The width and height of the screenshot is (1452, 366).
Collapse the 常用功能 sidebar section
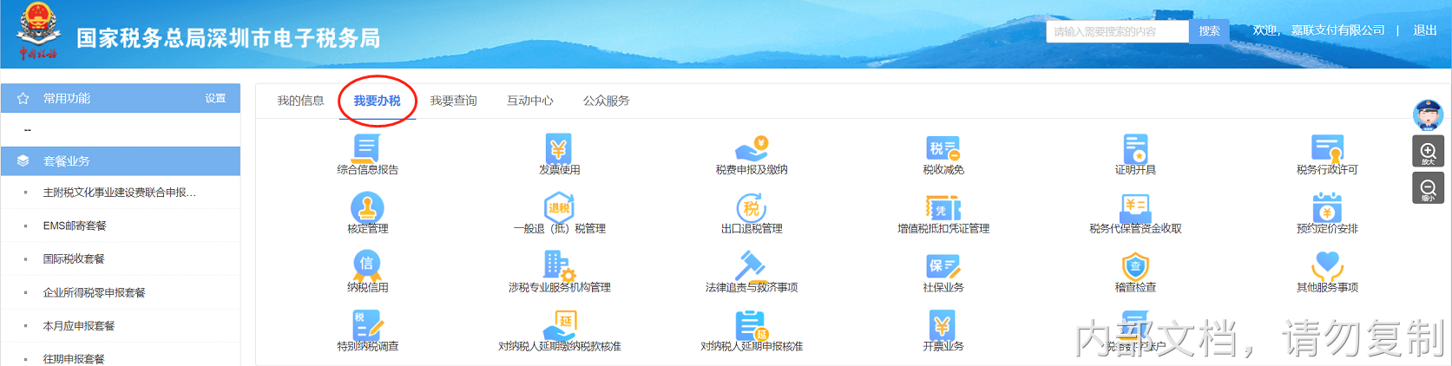[121, 99]
